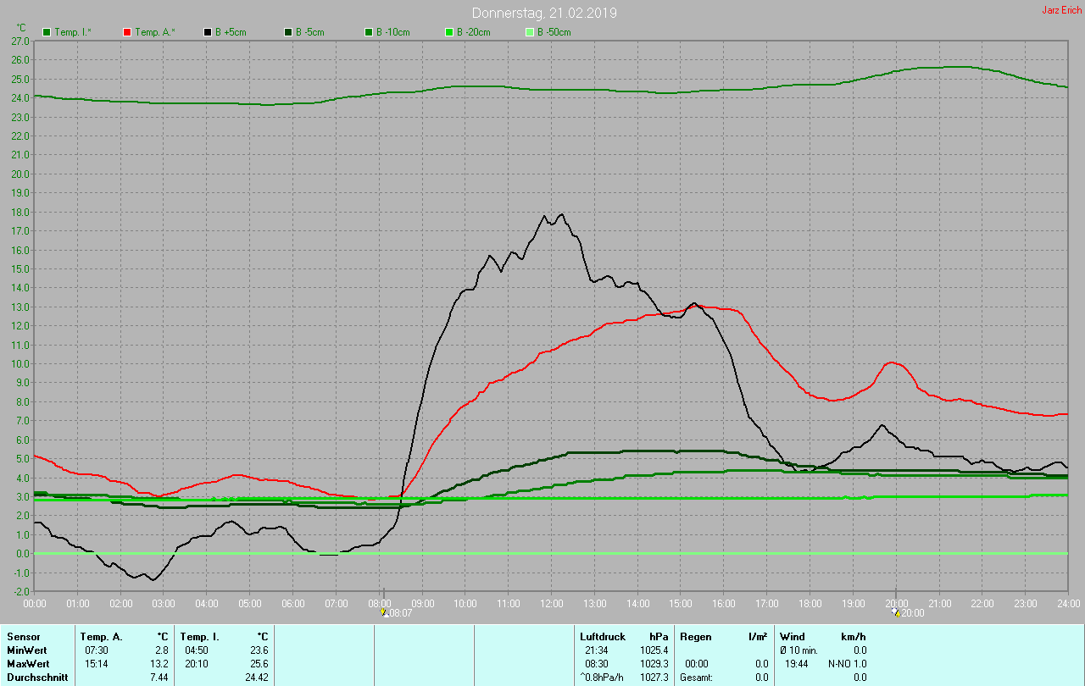Click the 23.6 indoor minimum value

pyautogui.click(x=259, y=650)
